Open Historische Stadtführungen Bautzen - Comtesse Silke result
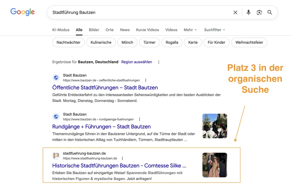The height and width of the screenshot is (190, 292). [119, 165]
